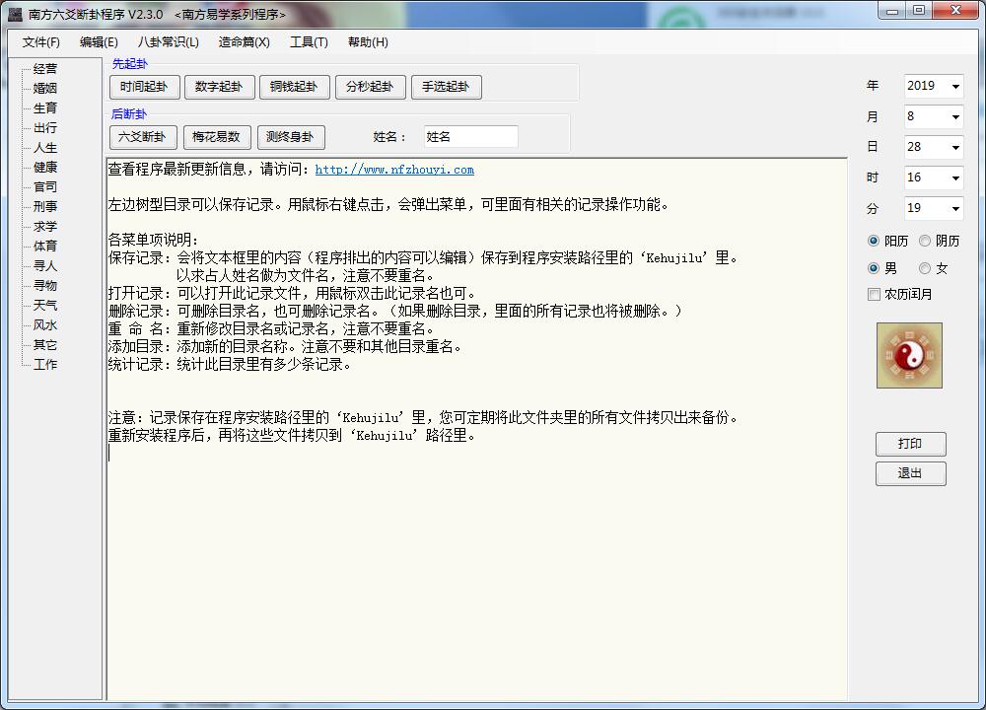Select the 官司 tree category
The width and height of the screenshot is (986, 710).
click(44, 186)
